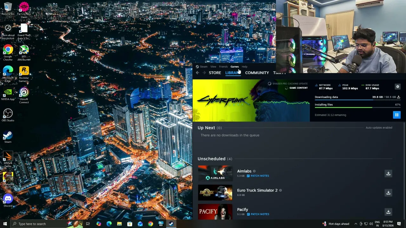
Task: Open Pacify patch notes
Action: coord(258,214)
